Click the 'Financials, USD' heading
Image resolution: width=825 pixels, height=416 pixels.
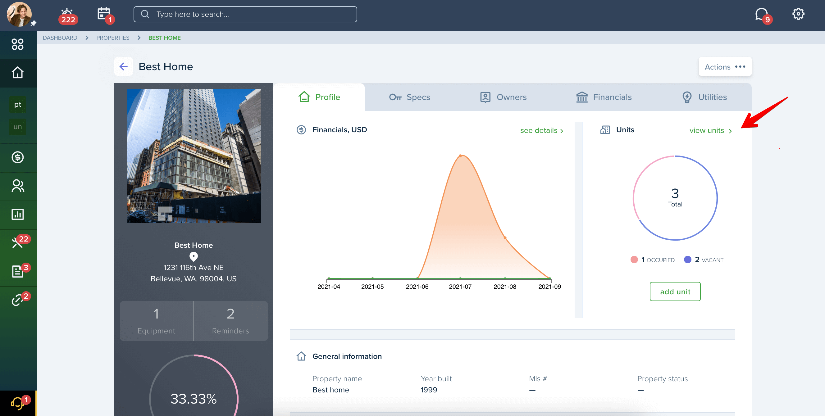click(x=340, y=129)
